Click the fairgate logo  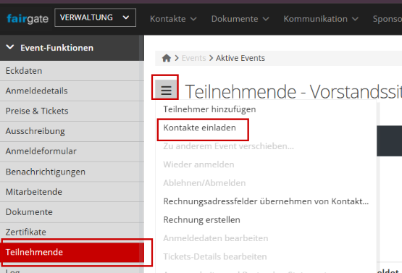[28, 18]
